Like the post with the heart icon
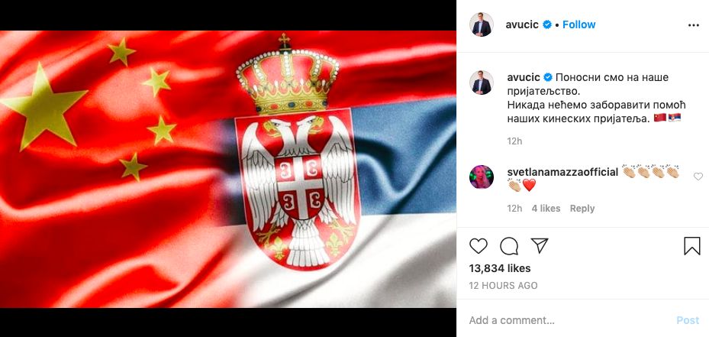This screenshot has height=337, width=709. [478, 246]
